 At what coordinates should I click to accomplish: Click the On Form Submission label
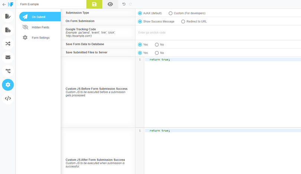(x=80, y=21)
